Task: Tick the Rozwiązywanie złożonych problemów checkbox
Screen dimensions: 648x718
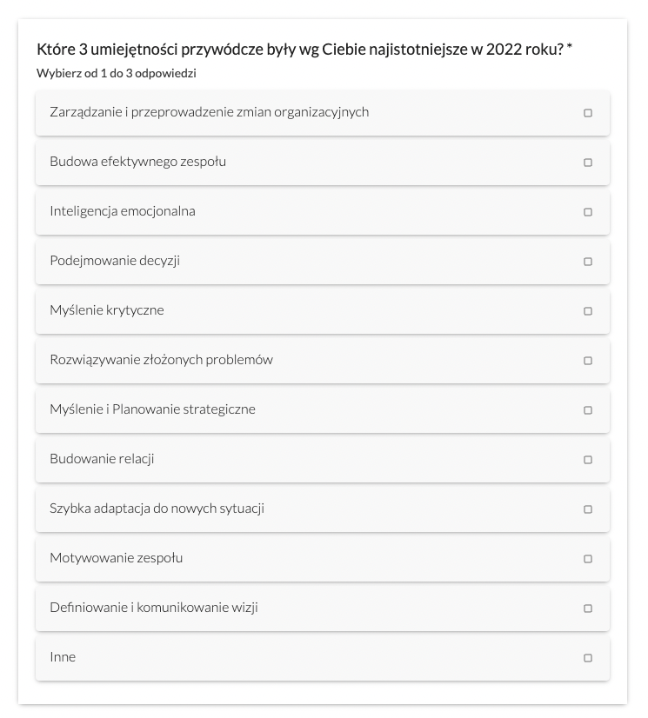Action: (x=587, y=361)
